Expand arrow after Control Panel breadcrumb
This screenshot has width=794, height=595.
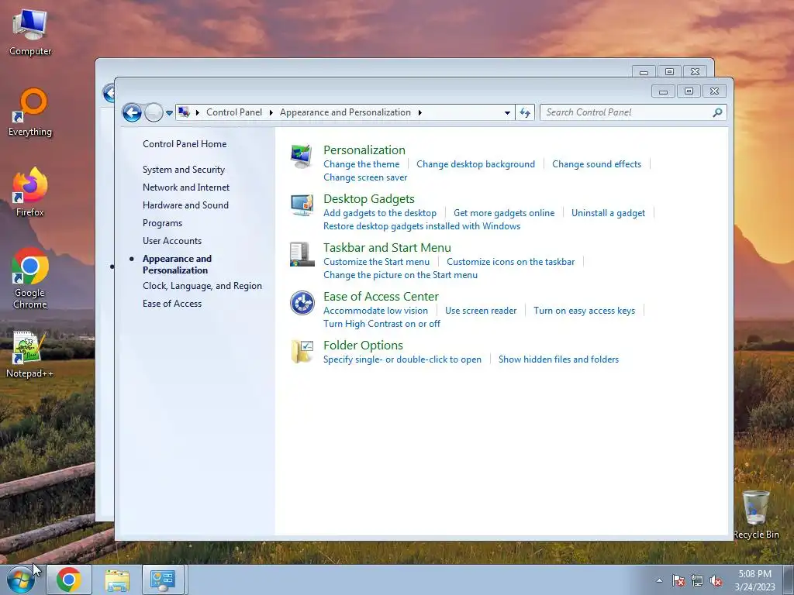coord(271,112)
